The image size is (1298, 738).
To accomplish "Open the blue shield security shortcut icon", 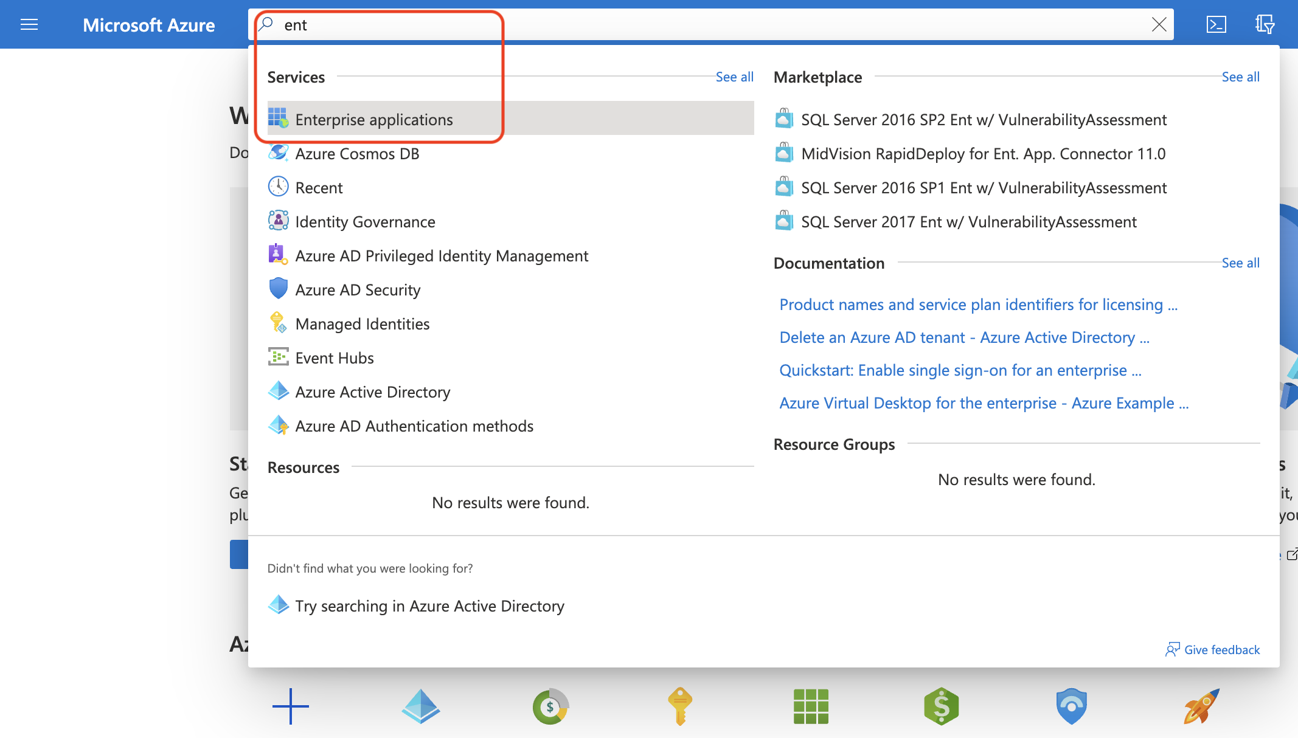I will (1071, 706).
